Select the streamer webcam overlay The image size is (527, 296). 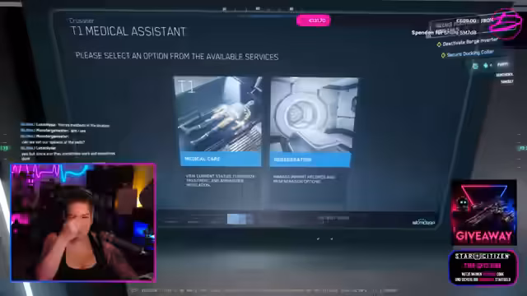click(83, 222)
